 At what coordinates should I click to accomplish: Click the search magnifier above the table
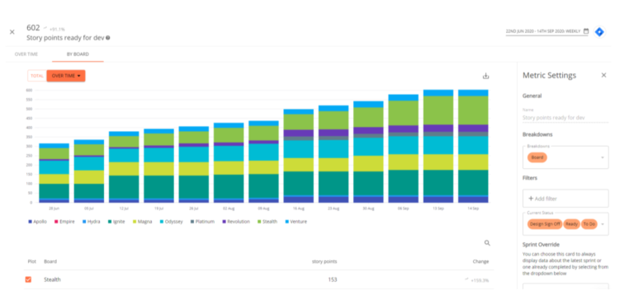(x=487, y=243)
